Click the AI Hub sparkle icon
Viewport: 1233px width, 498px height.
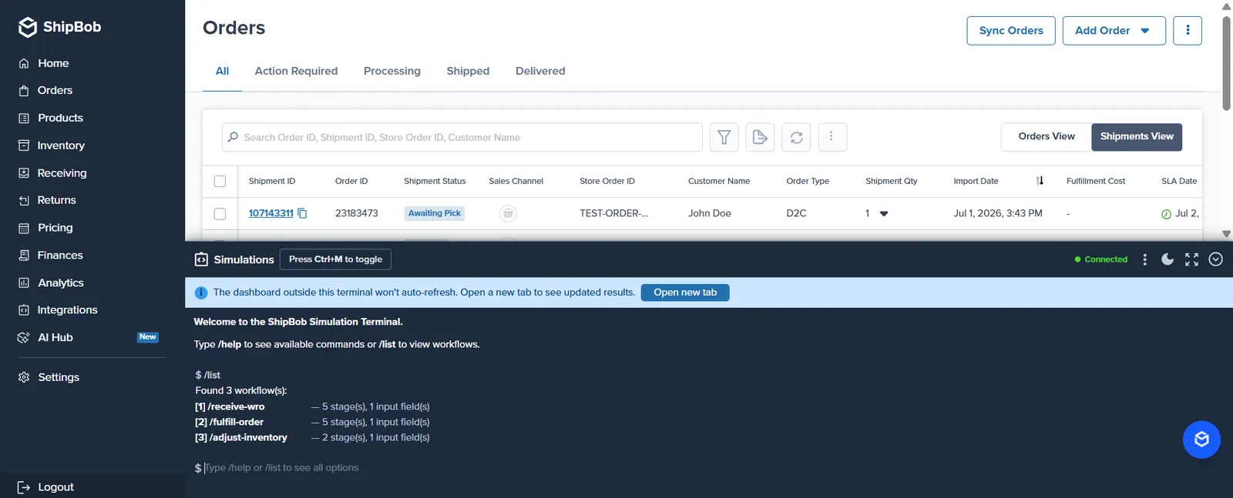[x=24, y=338]
